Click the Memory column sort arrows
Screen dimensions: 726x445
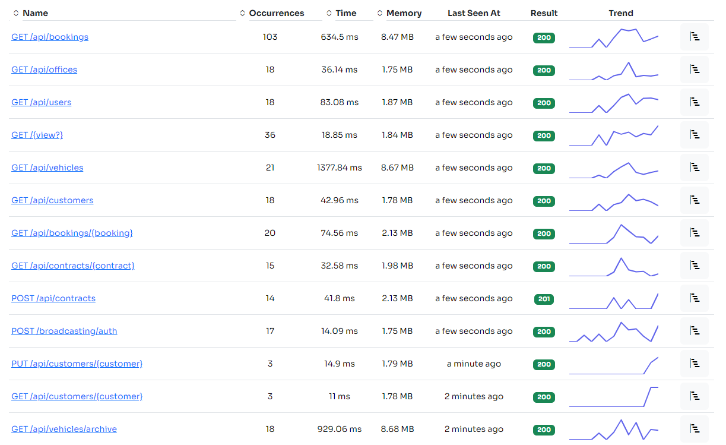point(380,12)
